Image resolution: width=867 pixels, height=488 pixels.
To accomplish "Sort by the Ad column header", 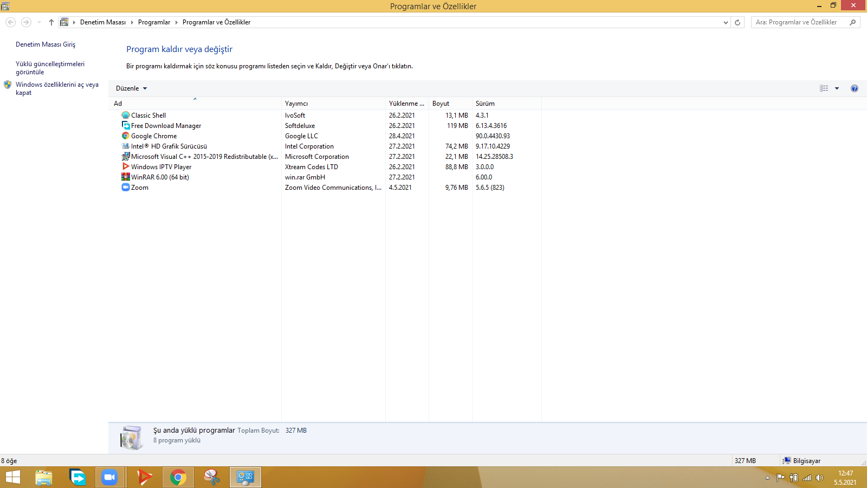I will tap(195, 104).
